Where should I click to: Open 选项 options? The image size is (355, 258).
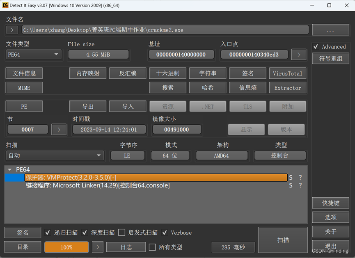(x=330, y=217)
